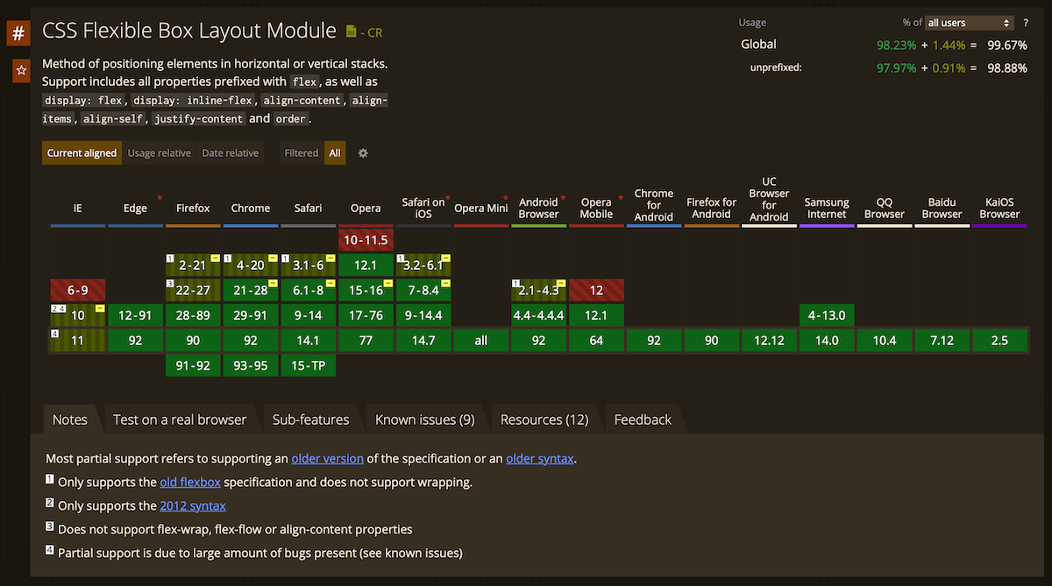Click the older version link in the notes
The height and width of the screenshot is (586, 1052).
[x=327, y=458]
